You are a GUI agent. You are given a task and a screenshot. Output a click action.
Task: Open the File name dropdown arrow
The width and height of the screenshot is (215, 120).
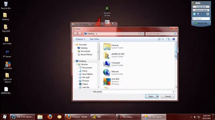173,92
